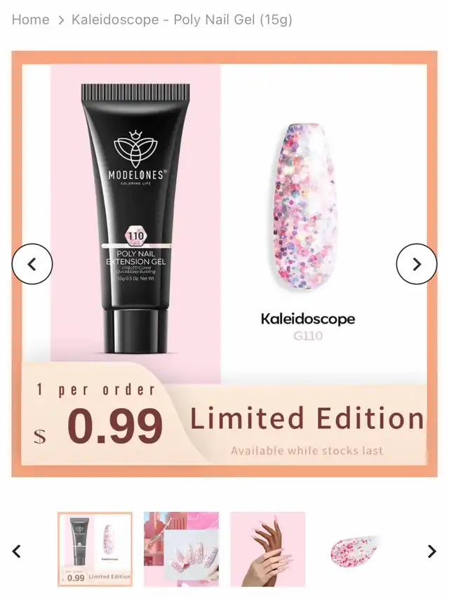Go to the Home breadcrumb link
This screenshot has width=449, height=601.
[30, 20]
